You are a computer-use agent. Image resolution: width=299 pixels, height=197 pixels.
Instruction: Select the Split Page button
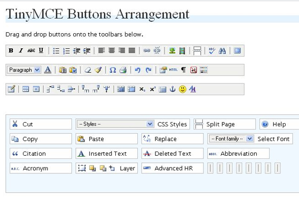pyautogui.click(x=225, y=124)
